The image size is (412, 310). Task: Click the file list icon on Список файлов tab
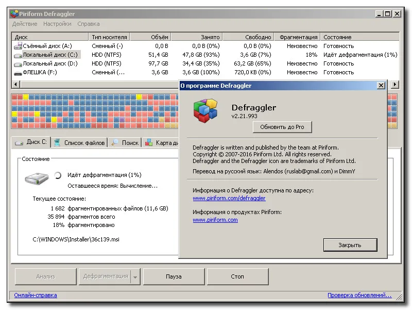click(57, 143)
